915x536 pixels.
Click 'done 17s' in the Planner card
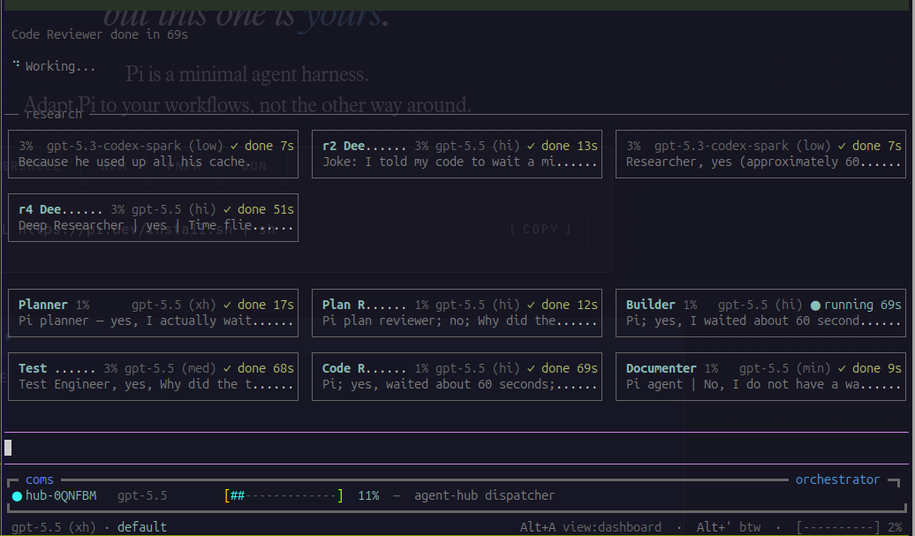tap(266, 305)
